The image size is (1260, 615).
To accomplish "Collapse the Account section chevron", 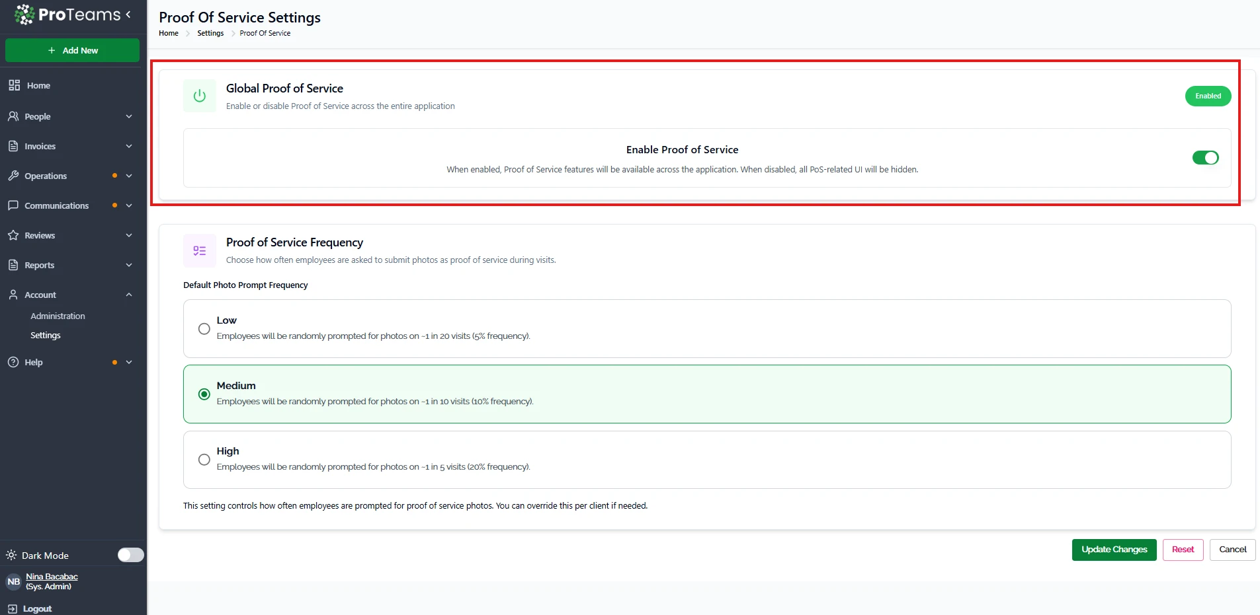I will pos(129,295).
